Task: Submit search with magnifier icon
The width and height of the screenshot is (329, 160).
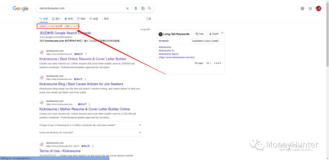Action: click(x=150, y=9)
